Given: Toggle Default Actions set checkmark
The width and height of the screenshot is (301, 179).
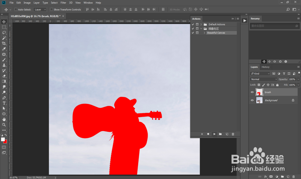Looking at the screenshot, I should (193, 24).
